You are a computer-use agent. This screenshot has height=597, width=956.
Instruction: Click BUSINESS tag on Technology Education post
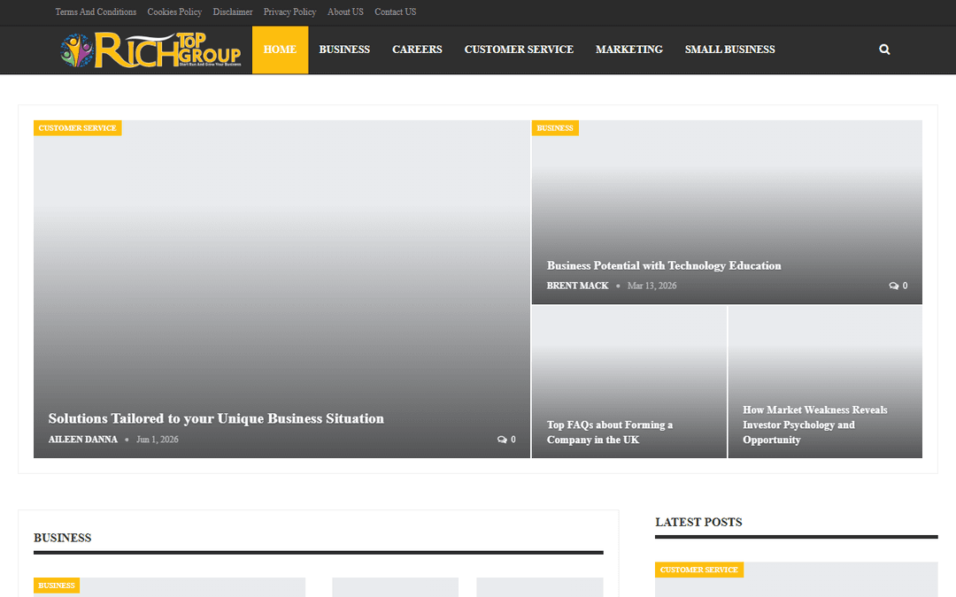pyautogui.click(x=555, y=128)
